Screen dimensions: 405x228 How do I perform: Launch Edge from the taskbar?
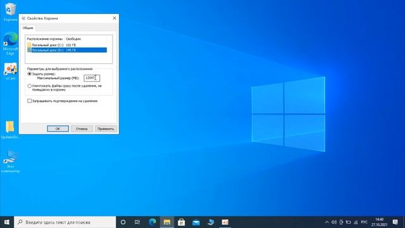153,222
